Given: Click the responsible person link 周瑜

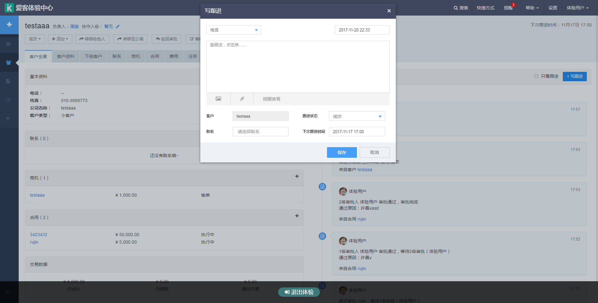Looking at the screenshot, I should [x=74, y=26].
